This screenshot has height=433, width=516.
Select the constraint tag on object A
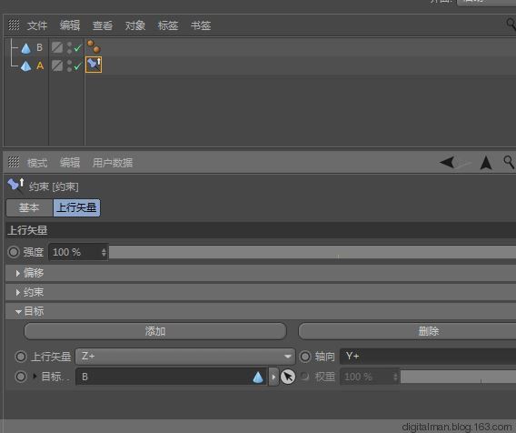point(94,65)
